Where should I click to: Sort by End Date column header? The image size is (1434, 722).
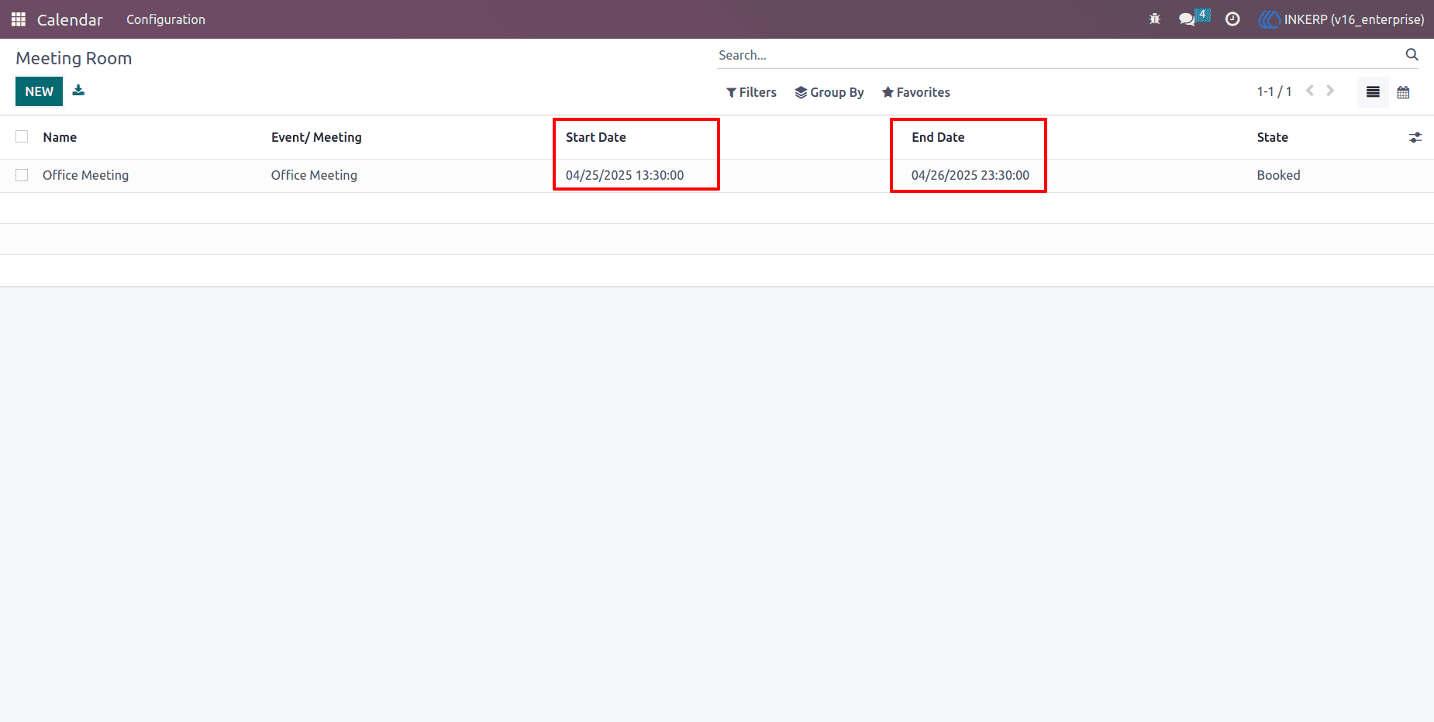tap(938, 137)
